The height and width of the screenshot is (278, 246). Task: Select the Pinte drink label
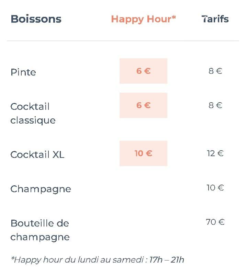23,72
